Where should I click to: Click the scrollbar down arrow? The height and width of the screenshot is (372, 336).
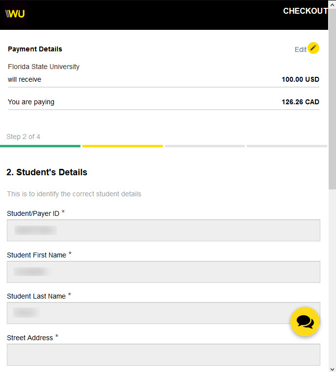click(x=332, y=369)
